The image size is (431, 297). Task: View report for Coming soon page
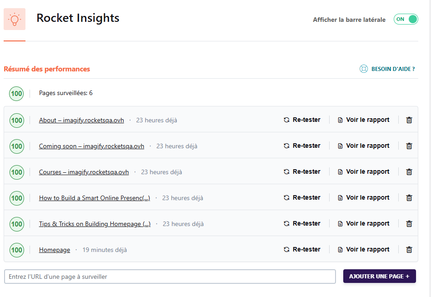click(x=363, y=146)
